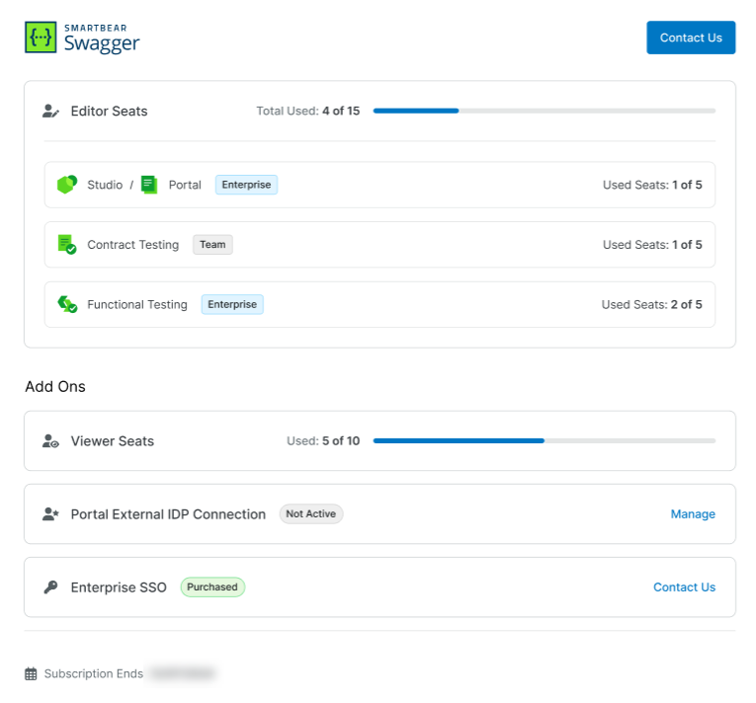Click the 'Editor Seats' heading
This screenshot has height=703, width=756.
109,112
